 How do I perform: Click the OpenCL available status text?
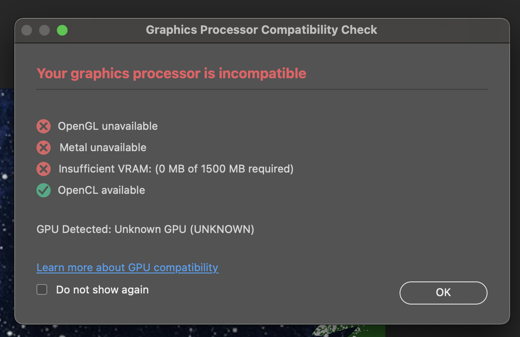[x=101, y=190]
